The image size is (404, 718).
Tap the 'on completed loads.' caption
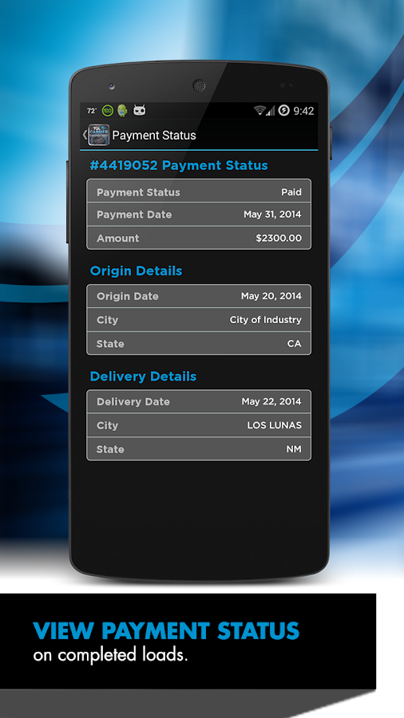tap(110, 655)
